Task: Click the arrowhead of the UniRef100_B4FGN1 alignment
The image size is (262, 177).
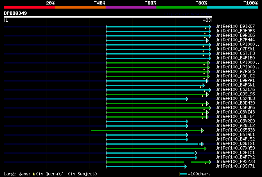Action: (204, 86)
